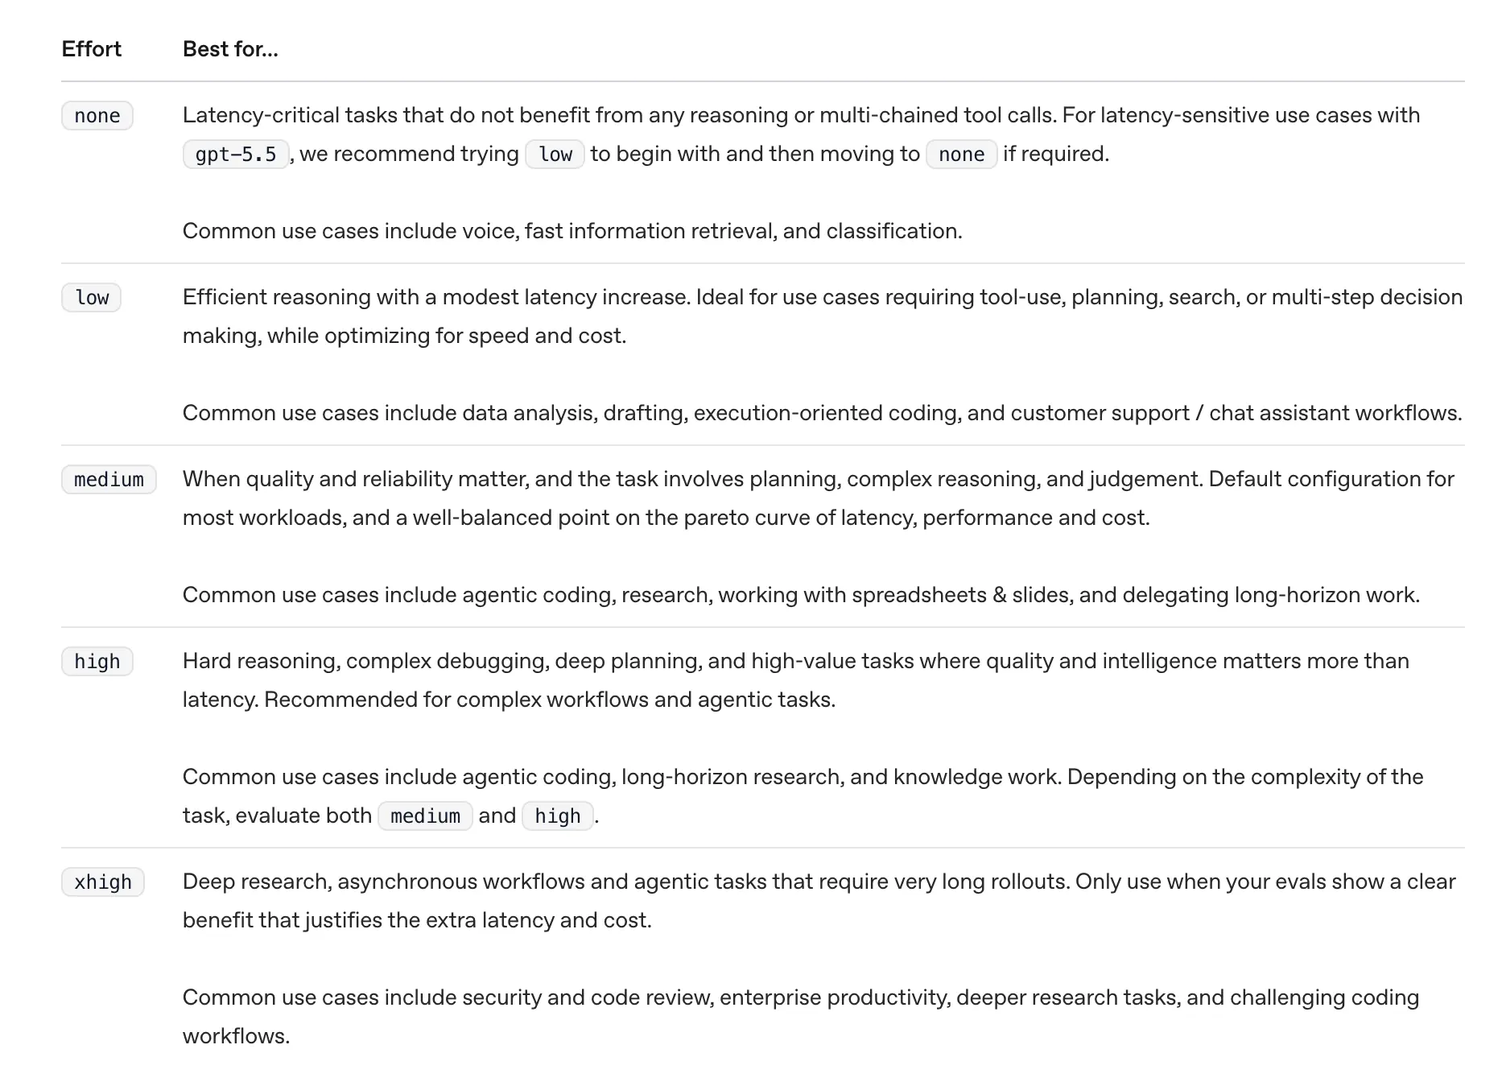Click the "xhigh" effort code badge

coord(103,882)
